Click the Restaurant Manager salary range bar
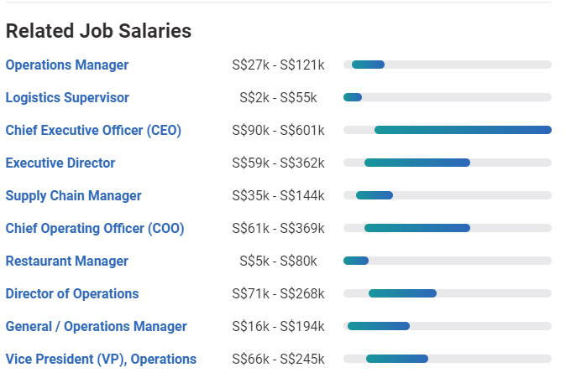The image size is (571, 383). (x=356, y=261)
